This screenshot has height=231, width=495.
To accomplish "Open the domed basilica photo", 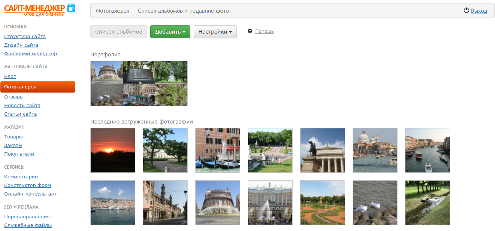I will (375, 150).
